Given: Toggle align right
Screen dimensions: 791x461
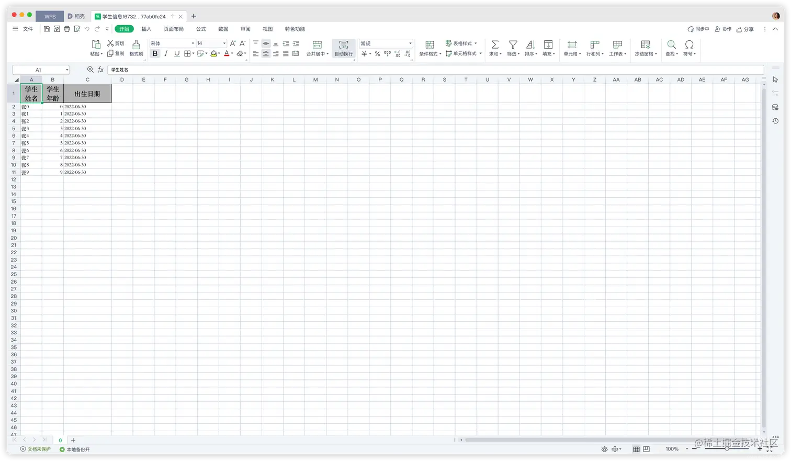Looking at the screenshot, I should coord(276,53).
